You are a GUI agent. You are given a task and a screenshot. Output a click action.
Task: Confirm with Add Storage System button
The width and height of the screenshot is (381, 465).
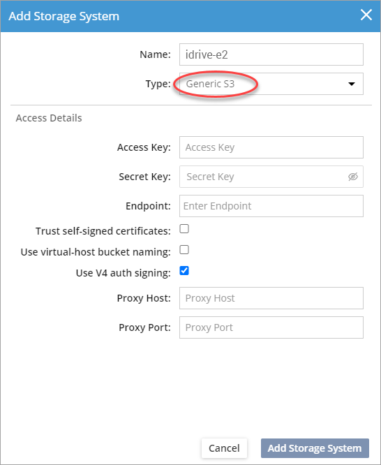click(x=315, y=448)
